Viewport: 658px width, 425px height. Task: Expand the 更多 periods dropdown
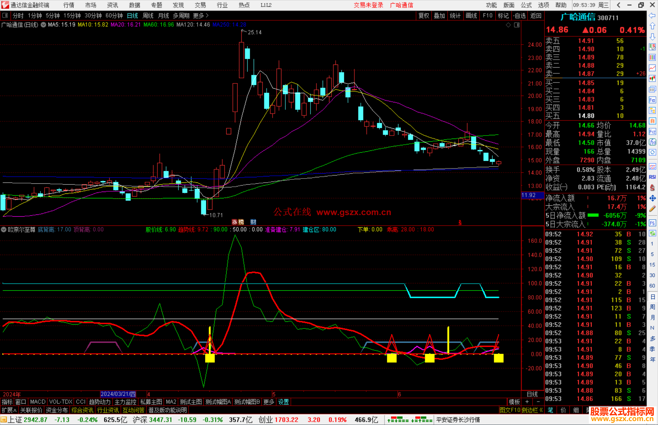pos(200,16)
